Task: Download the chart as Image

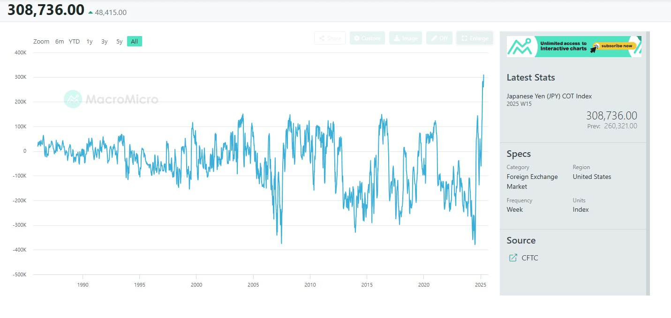Action: click(406, 38)
